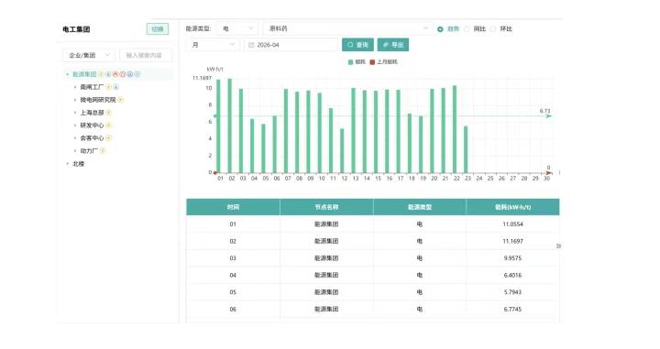Click the chart bar for day 23
The image size is (660, 349).
click(x=466, y=149)
